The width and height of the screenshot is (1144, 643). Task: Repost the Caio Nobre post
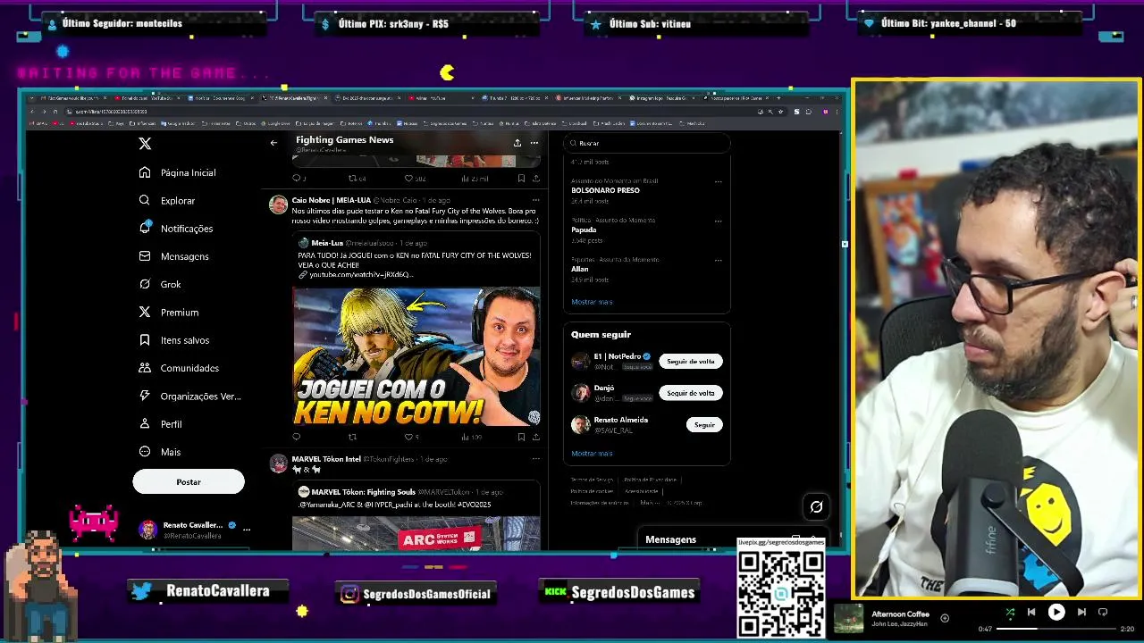click(x=352, y=437)
